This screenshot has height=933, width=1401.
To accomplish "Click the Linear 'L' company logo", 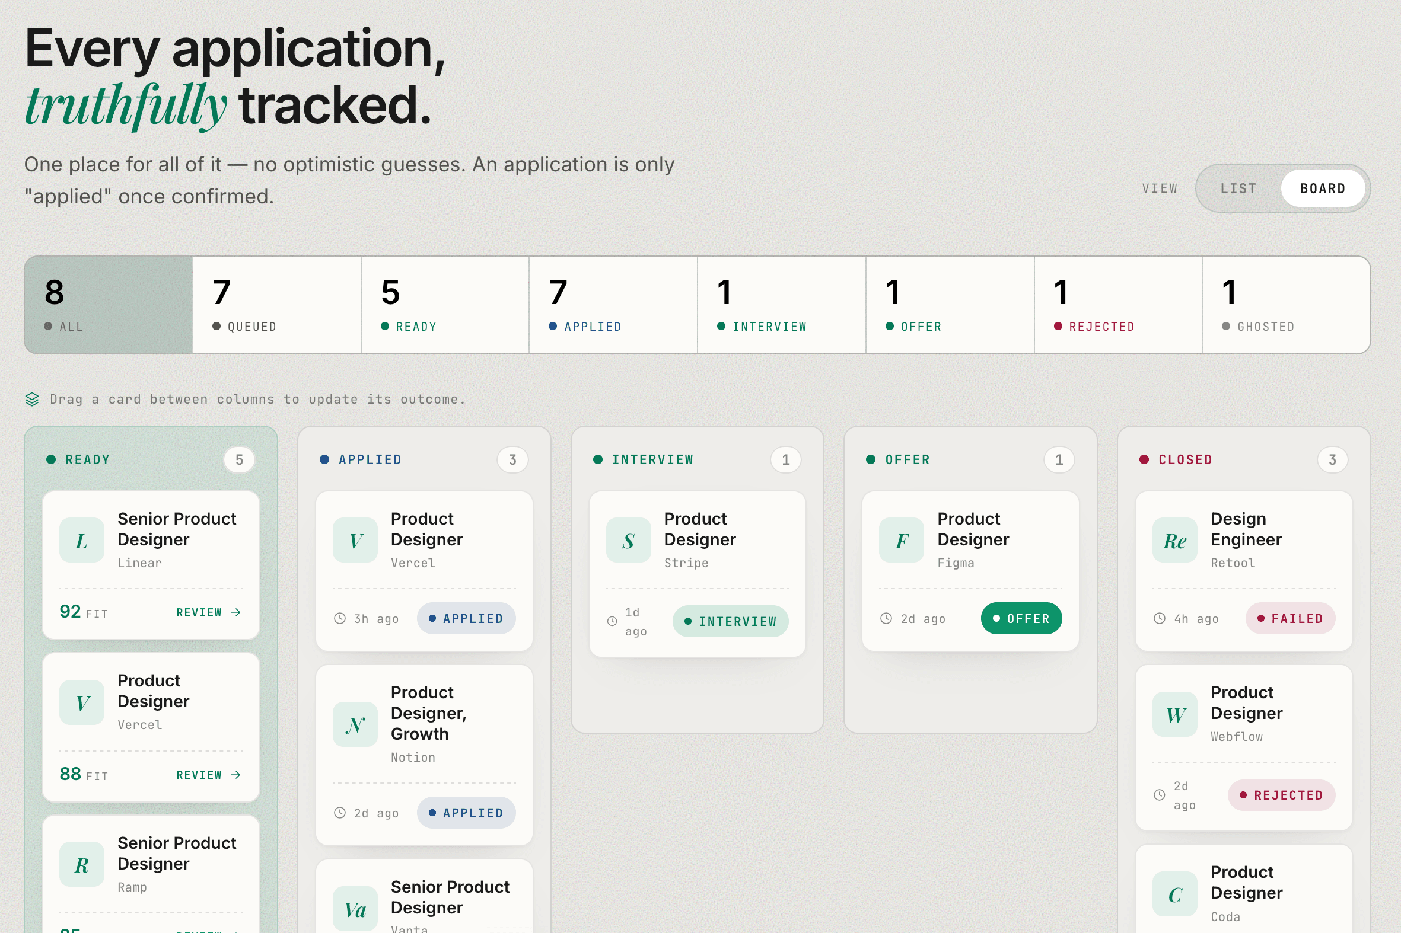I will click(x=82, y=540).
